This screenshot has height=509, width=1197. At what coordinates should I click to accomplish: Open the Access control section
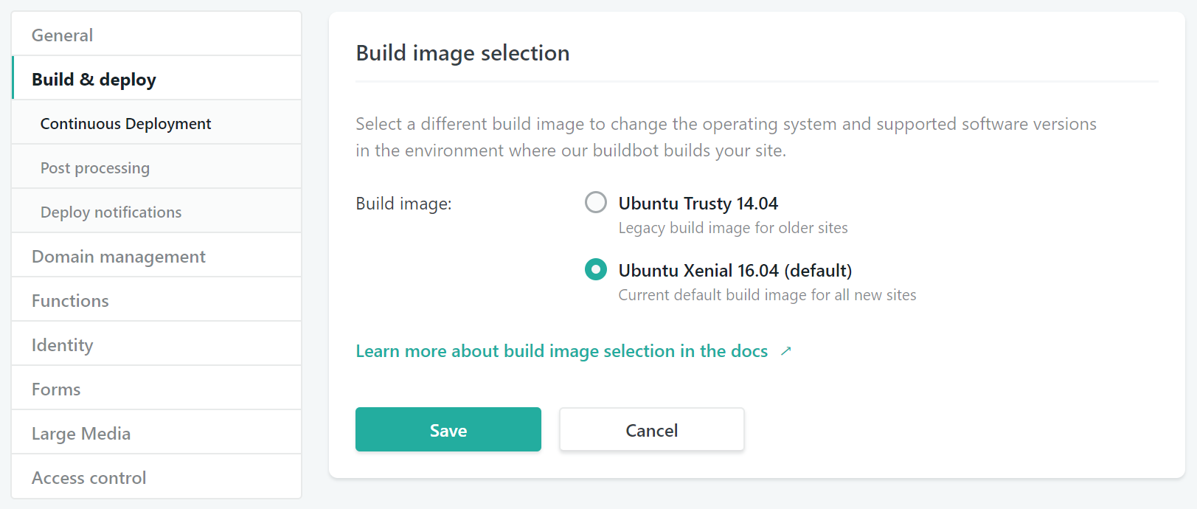pyautogui.click(x=89, y=478)
